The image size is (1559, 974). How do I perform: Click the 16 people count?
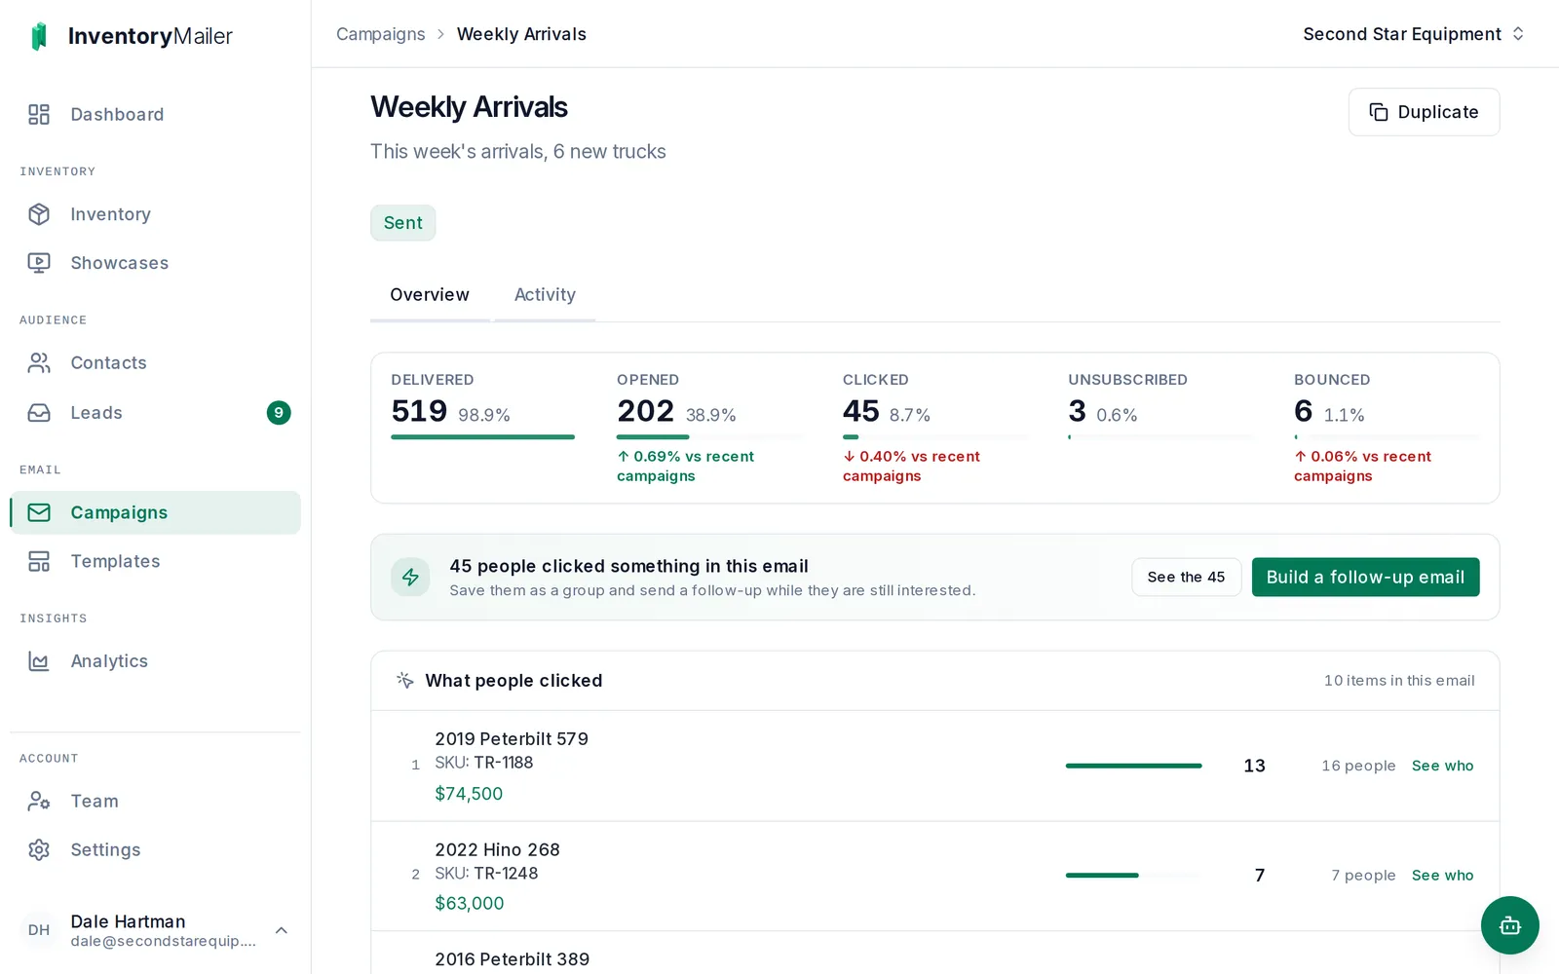tap(1358, 766)
